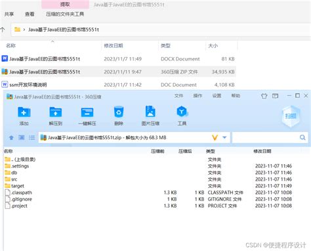The height and width of the screenshot is (251, 311).
Task: Click the 解压到 (Extract to) icon
Action: 56,112
